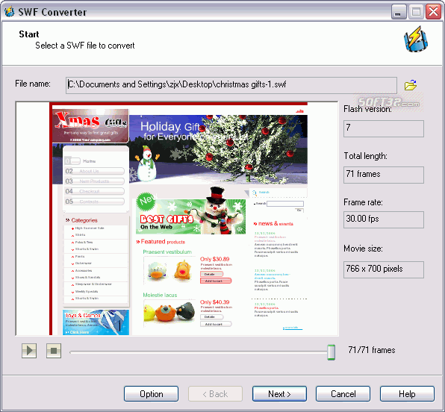Click into the File name path field
The width and height of the screenshot is (445, 412).
coord(231,85)
